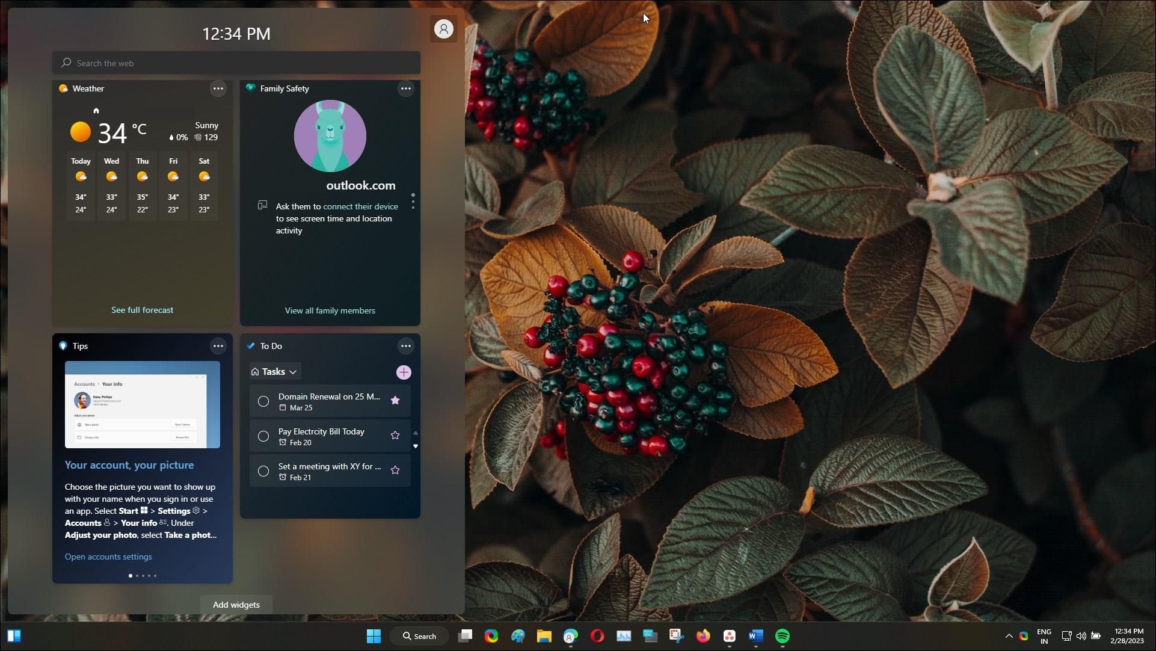Screen dimensions: 1156x651
Task: Check off the Domain Renewal task
Action: coord(263,401)
